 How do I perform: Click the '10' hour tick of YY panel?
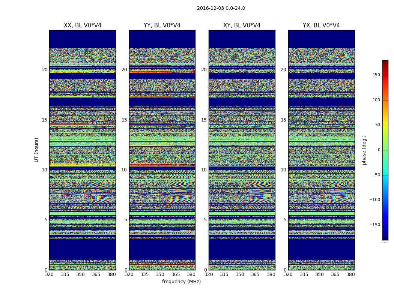click(x=124, y=170)
